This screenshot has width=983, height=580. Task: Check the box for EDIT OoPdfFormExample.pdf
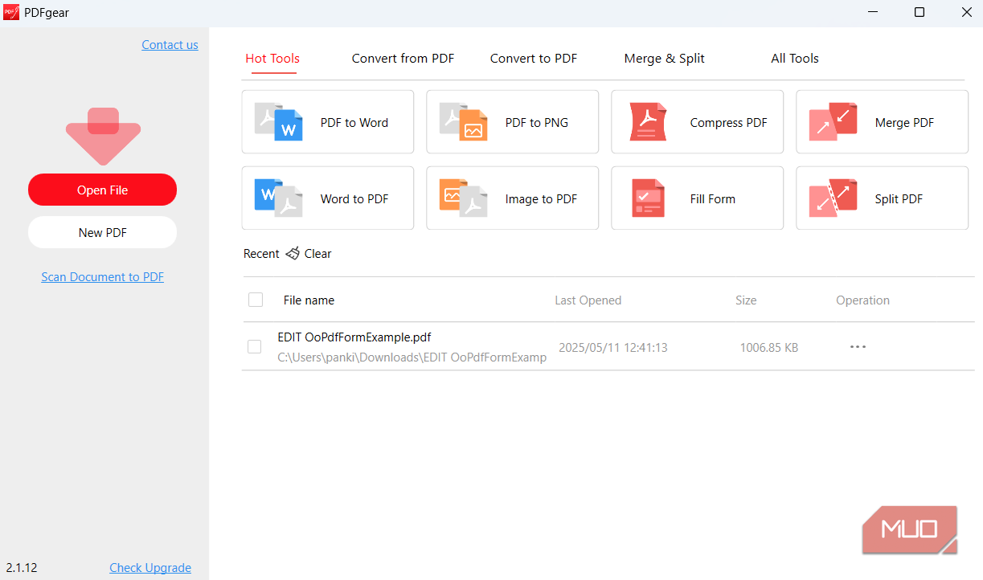pos(254,346)
